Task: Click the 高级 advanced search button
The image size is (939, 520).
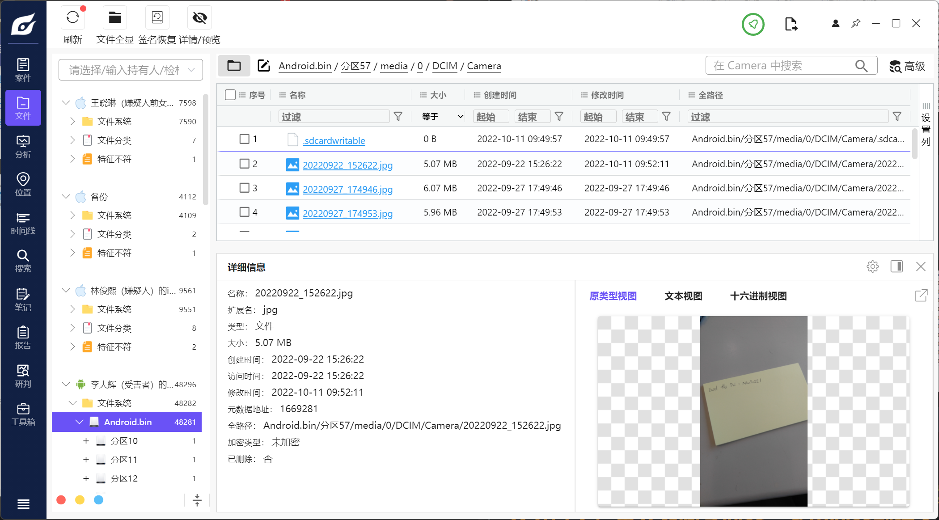Action: click(907, 66)
